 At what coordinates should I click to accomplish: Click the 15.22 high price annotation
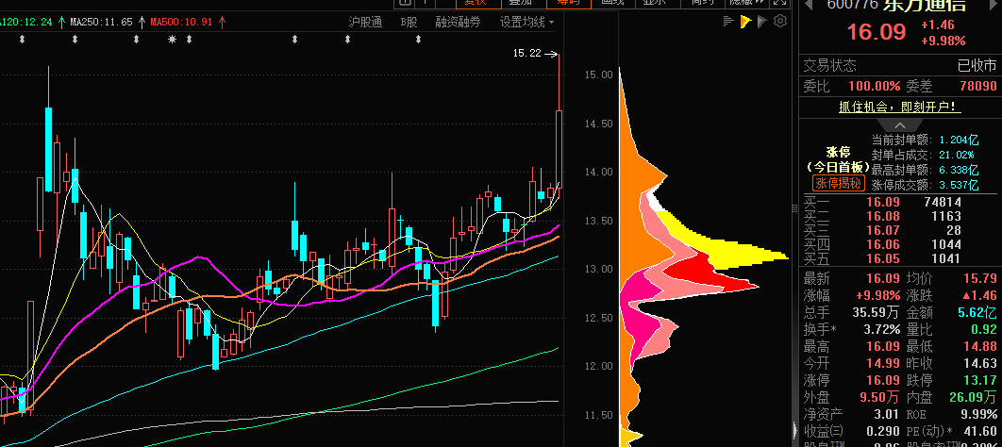pos(527,54)
